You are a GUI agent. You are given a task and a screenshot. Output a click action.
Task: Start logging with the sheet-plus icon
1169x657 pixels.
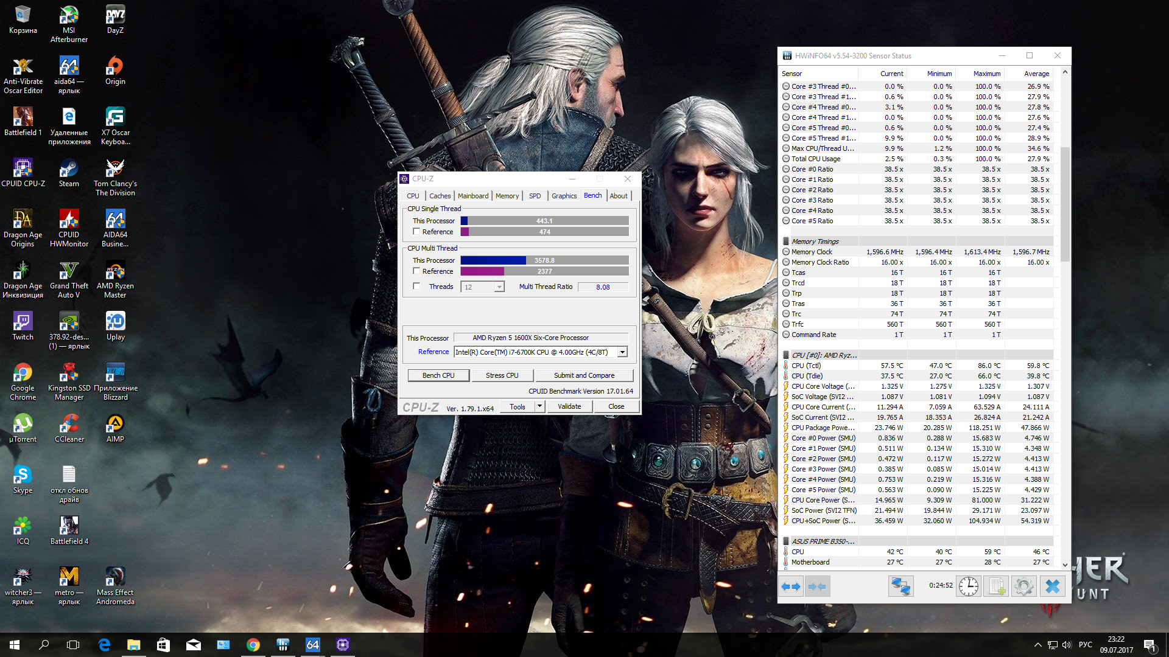[x=997, y=586]
